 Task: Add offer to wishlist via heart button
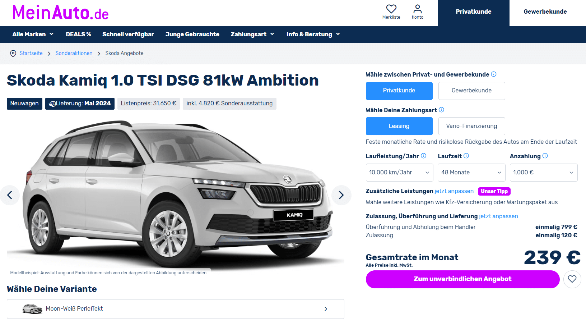[x=572, y=279]
